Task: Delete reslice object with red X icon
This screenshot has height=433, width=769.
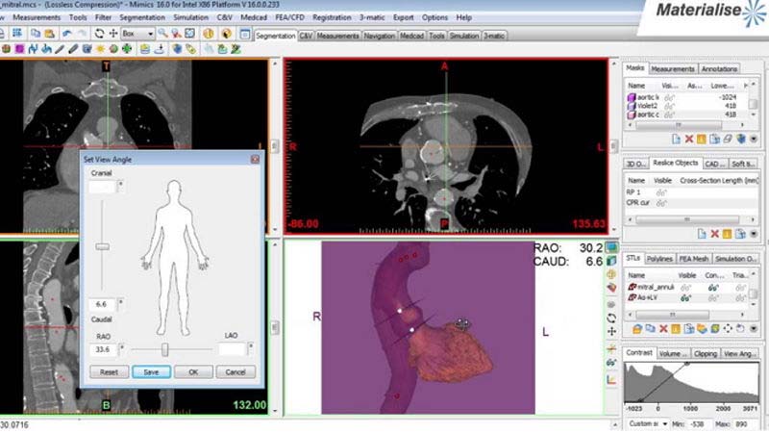Action: point(714,234)
